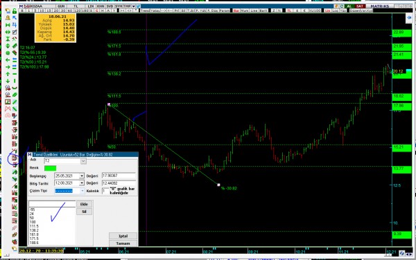Click the Ekle button
416x260 pixels.
pos(84,204)
